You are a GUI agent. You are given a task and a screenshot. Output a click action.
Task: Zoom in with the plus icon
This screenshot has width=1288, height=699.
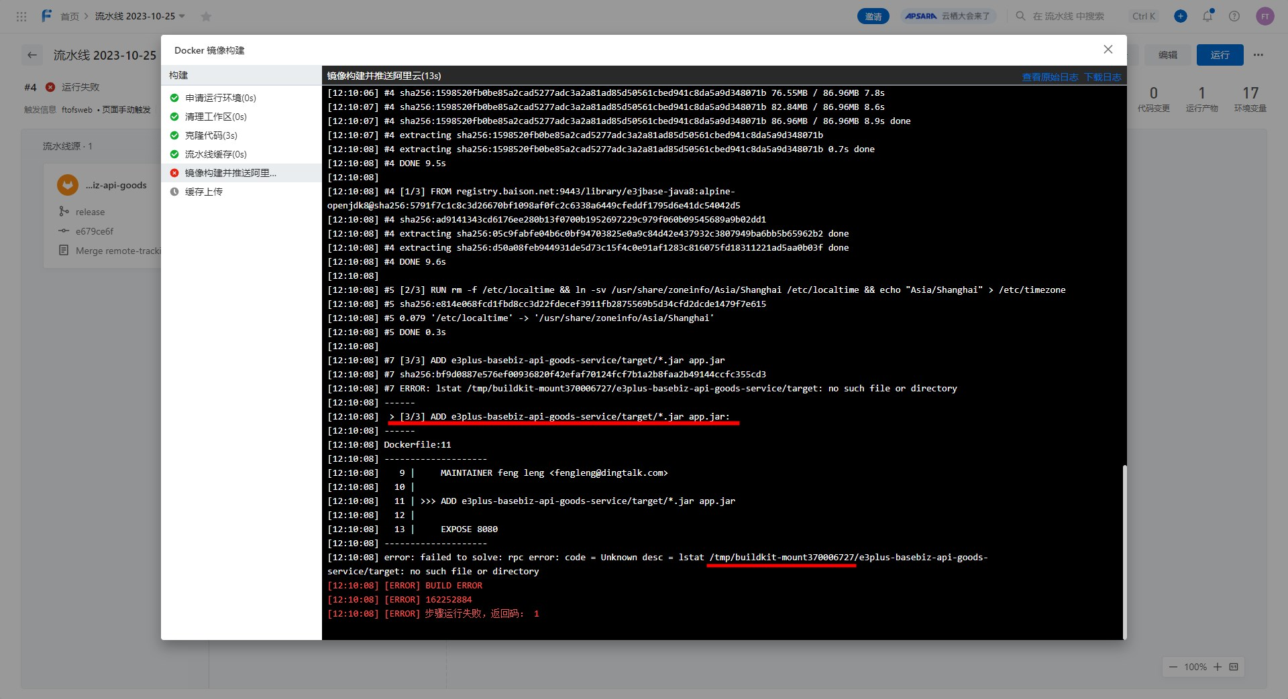click(1218, 667)
